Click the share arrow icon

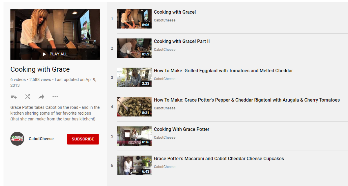[41, 97]
